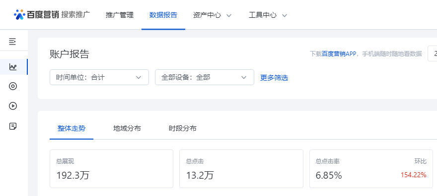Go to 推广管理 in the top navigation
Screen dimensions: 437x196
pos(120,15)
